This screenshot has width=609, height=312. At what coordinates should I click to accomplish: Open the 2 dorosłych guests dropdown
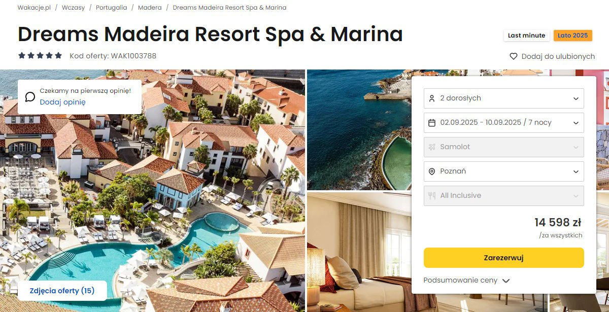504,98
